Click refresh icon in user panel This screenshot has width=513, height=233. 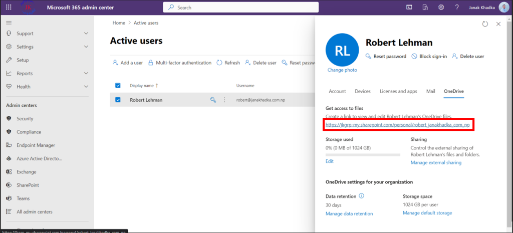[485, 24]
